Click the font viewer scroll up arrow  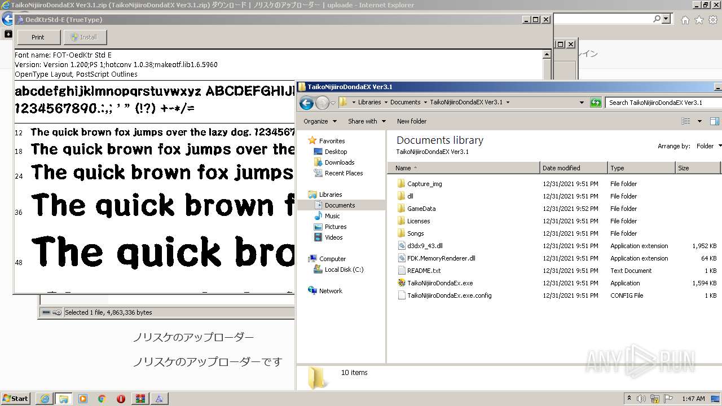(547, 55)
